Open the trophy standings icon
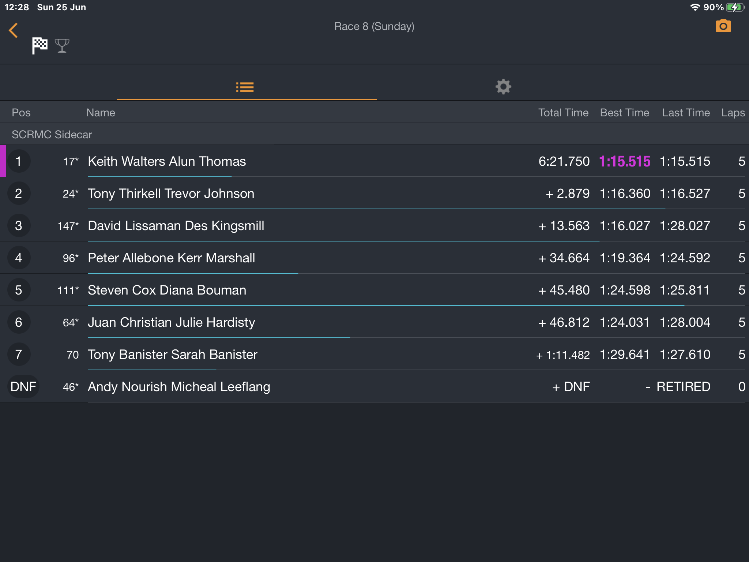Image resolution: width=749 pixels, height=562 pixels. coord(62,46)
